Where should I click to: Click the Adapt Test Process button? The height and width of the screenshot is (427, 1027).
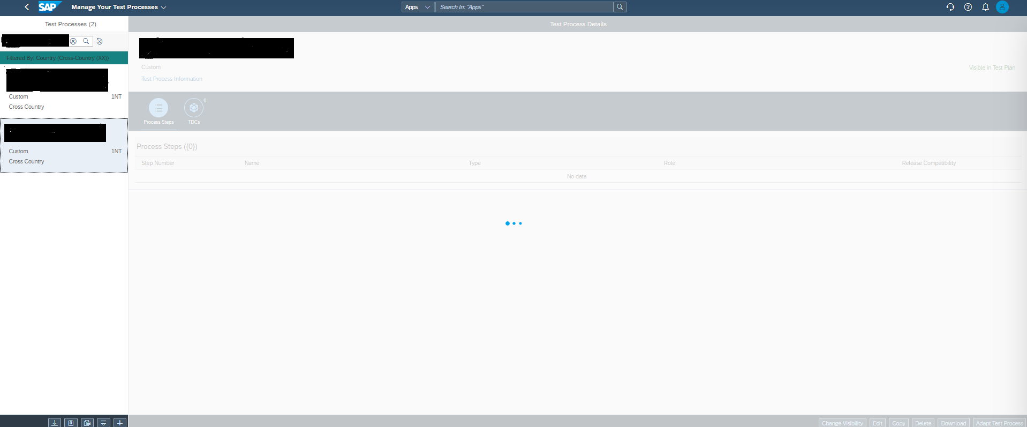(x=999, y=423)
